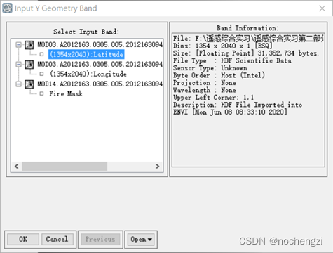Collapse the first MOD03 file tree node
Image resolution: width=333 pixels, height=253 pixels.
18,45
